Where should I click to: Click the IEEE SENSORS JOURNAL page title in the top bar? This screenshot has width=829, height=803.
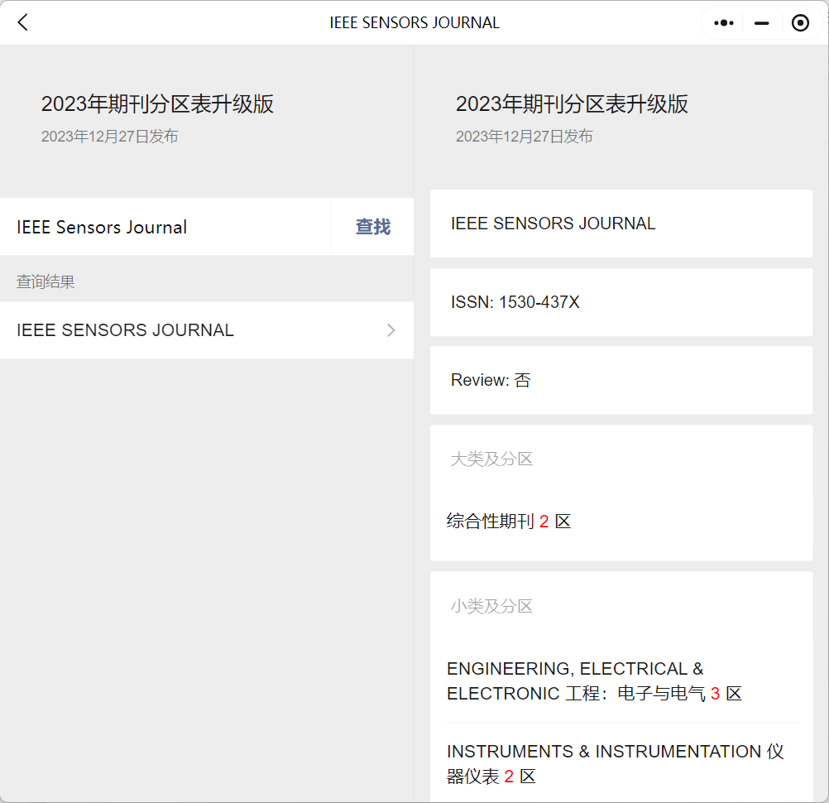(414, 22)
